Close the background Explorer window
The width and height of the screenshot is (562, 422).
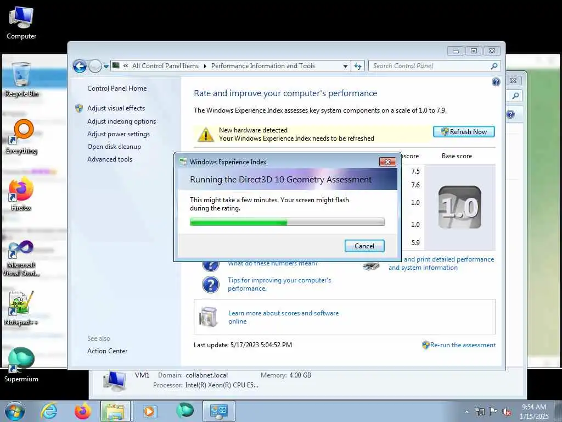[x=513, y=81]
